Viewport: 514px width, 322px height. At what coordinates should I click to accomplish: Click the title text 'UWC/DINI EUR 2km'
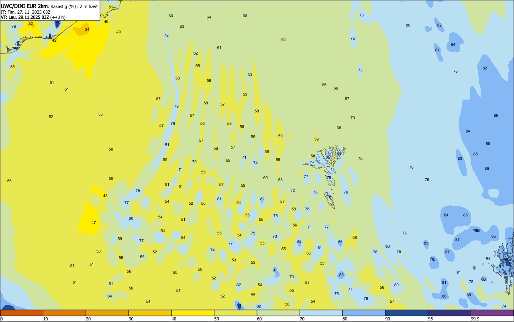[24, 6]
